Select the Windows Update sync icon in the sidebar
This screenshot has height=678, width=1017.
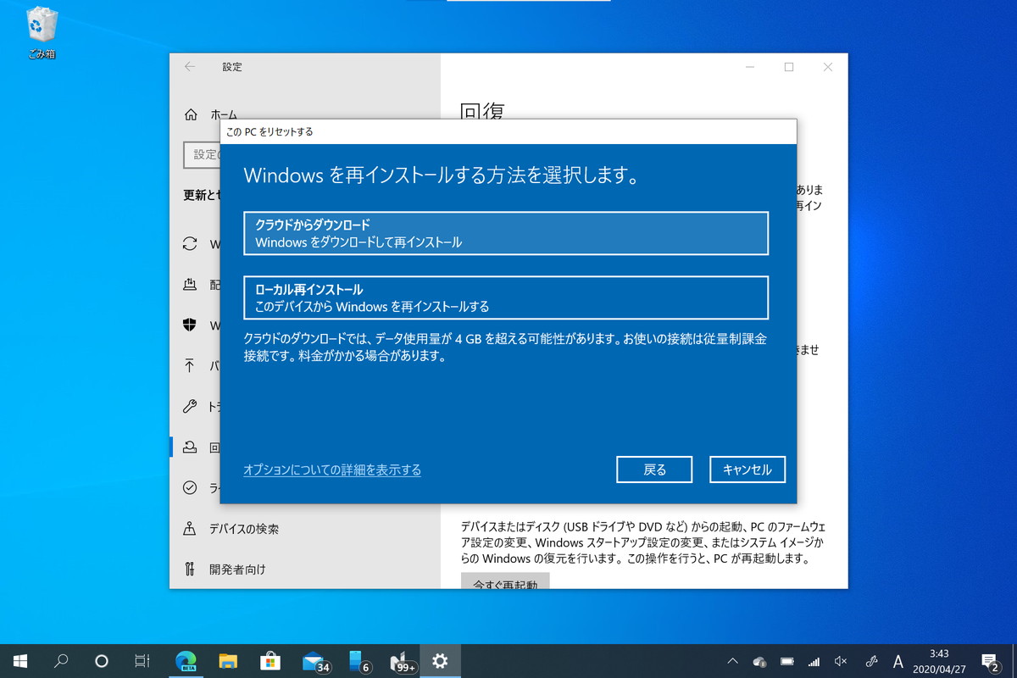(190, 244)
